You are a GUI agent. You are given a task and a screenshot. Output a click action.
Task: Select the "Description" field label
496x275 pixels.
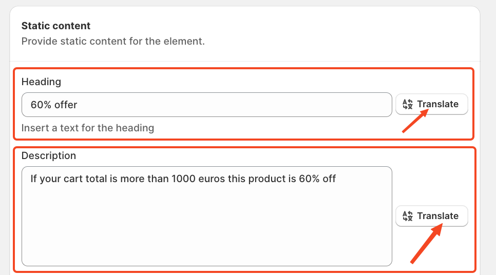click(x=49, y=155)
